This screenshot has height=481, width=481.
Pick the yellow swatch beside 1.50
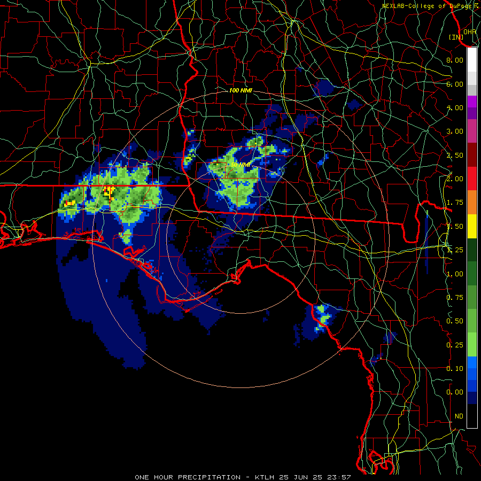coord(472,226)
